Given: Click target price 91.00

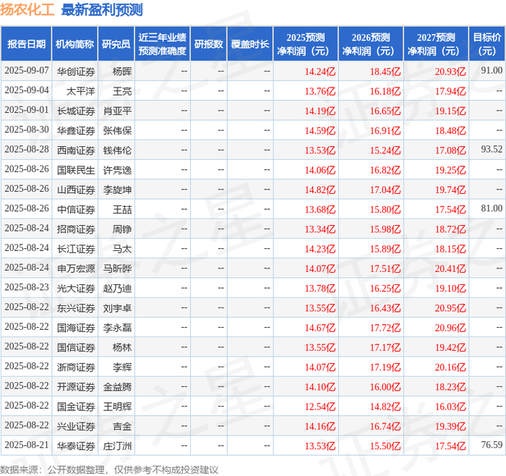Looking at the screenshot, I should 492,70.
